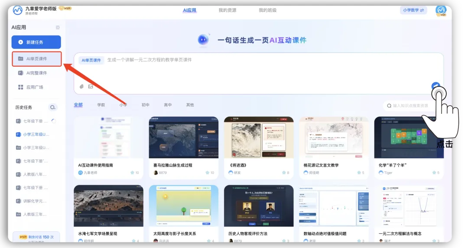The image size is (468, 248).
Task: Open the 一元二次方程解法与概念 card thumbnail
Action: (409, 206)
